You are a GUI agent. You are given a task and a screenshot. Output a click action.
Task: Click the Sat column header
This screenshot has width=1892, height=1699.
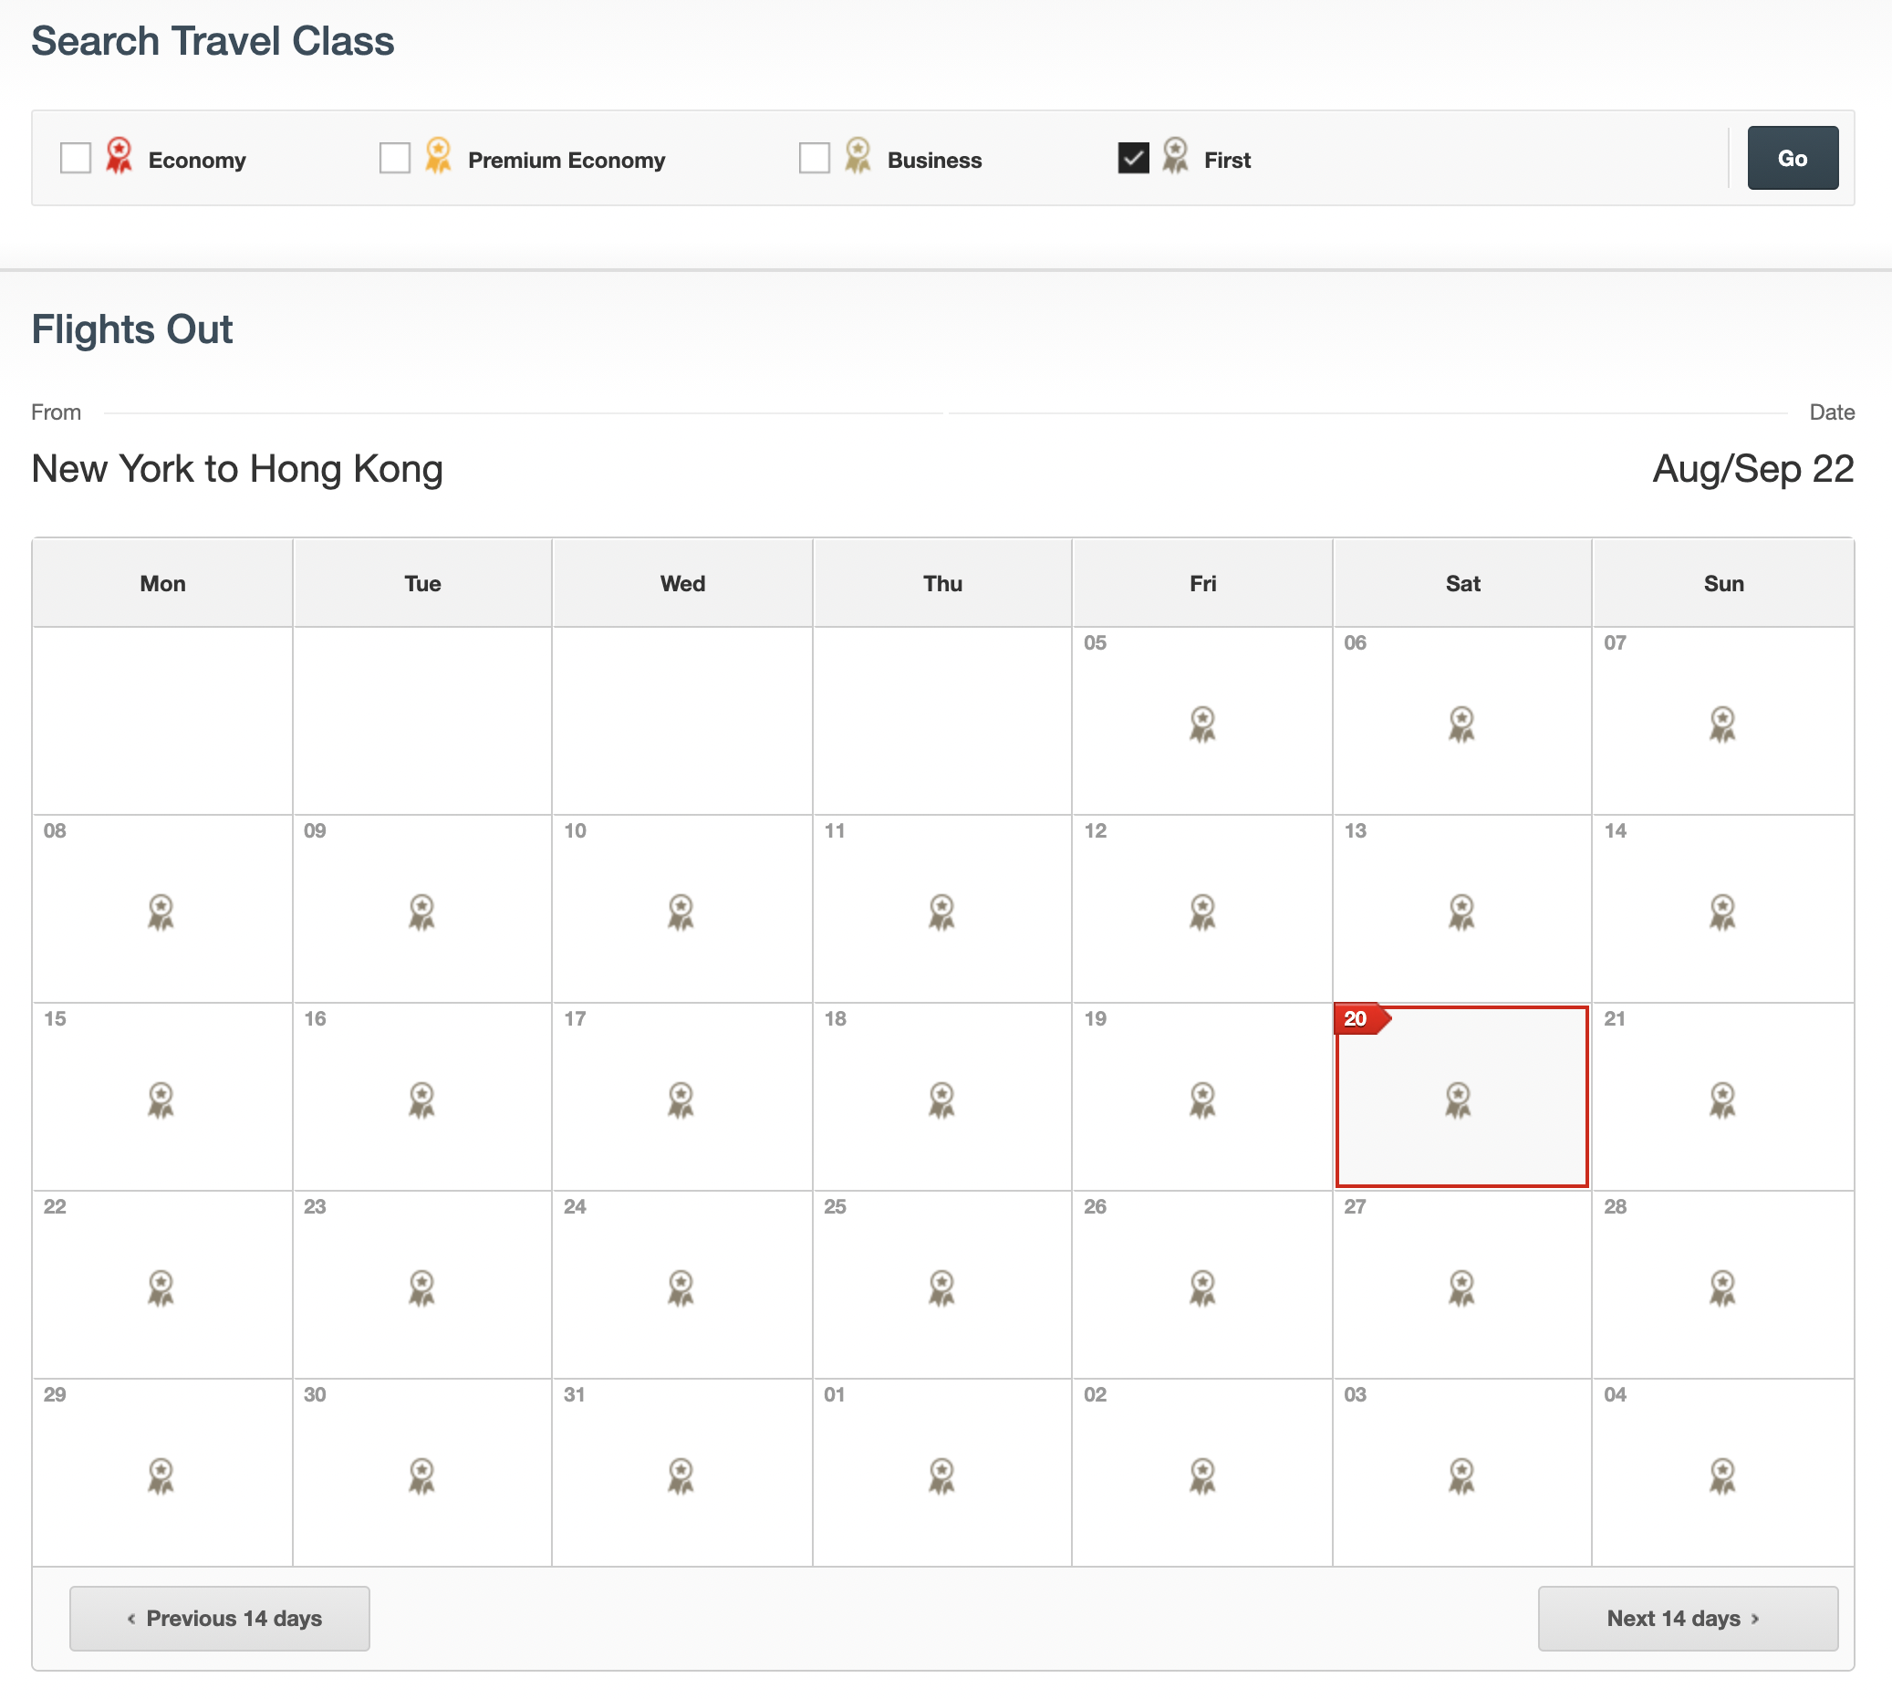point(1461,583)
